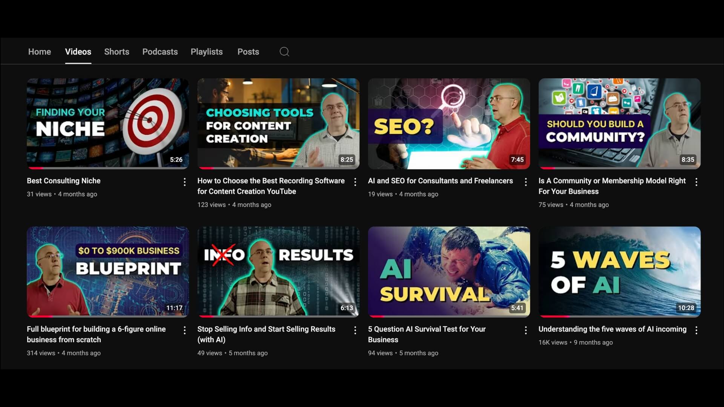
Task: Open options menu for Best Recording Software video
Action: point(355,182)
